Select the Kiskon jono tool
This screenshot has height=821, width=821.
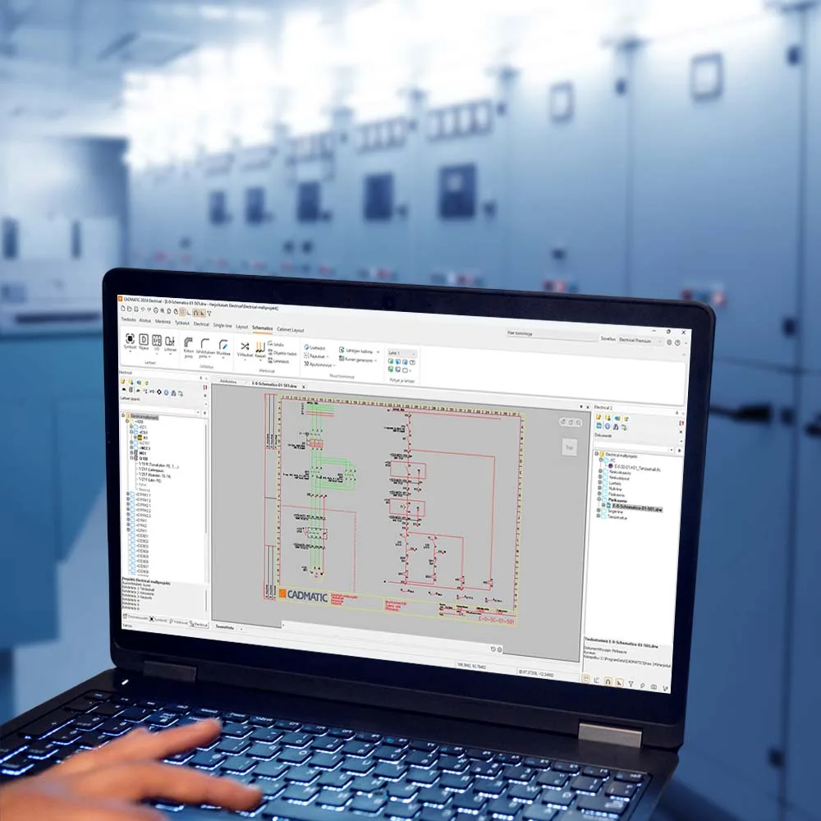[190, 345]
